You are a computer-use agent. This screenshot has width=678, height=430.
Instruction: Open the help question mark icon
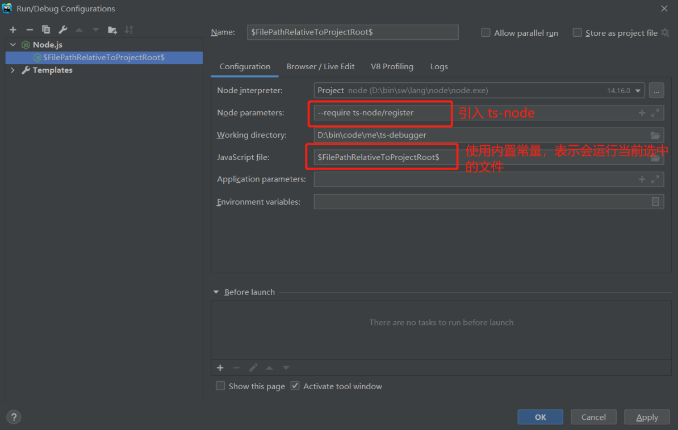tap(13, 417)
